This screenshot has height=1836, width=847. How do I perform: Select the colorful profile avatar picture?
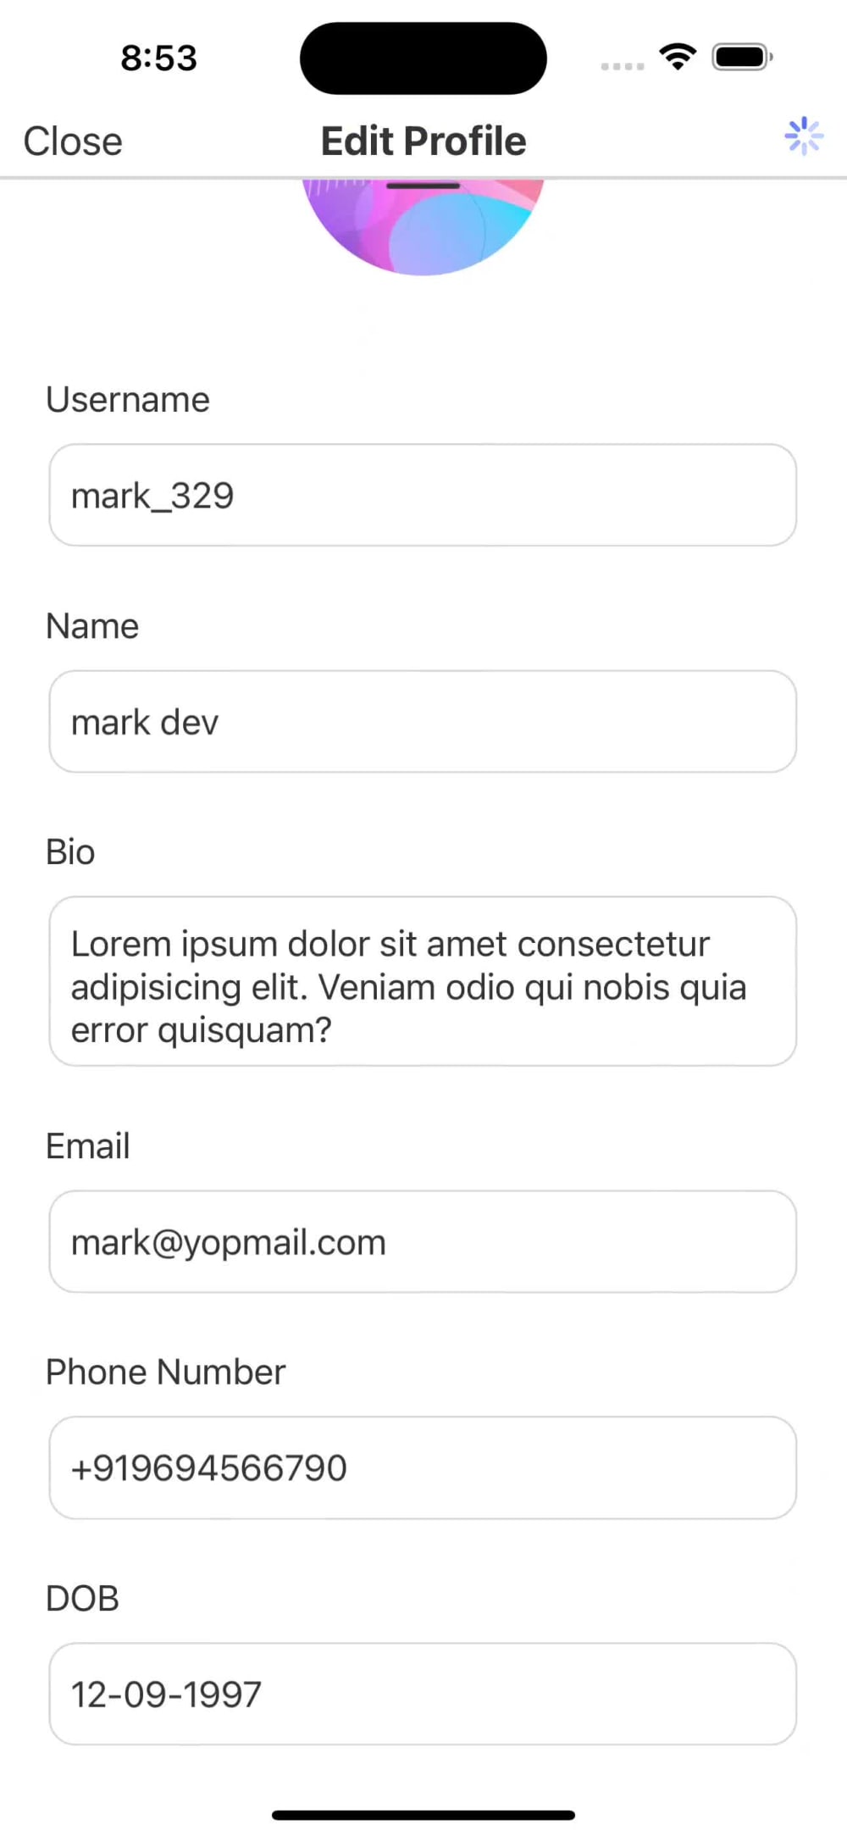[423, 227]
